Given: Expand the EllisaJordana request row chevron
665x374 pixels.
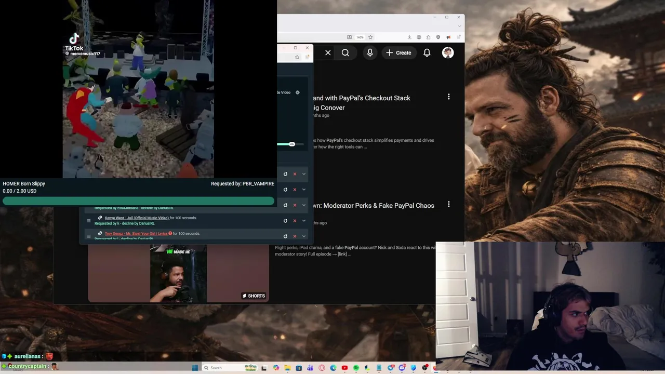Looking at the screenshot, I should click(x=304, y=205).
